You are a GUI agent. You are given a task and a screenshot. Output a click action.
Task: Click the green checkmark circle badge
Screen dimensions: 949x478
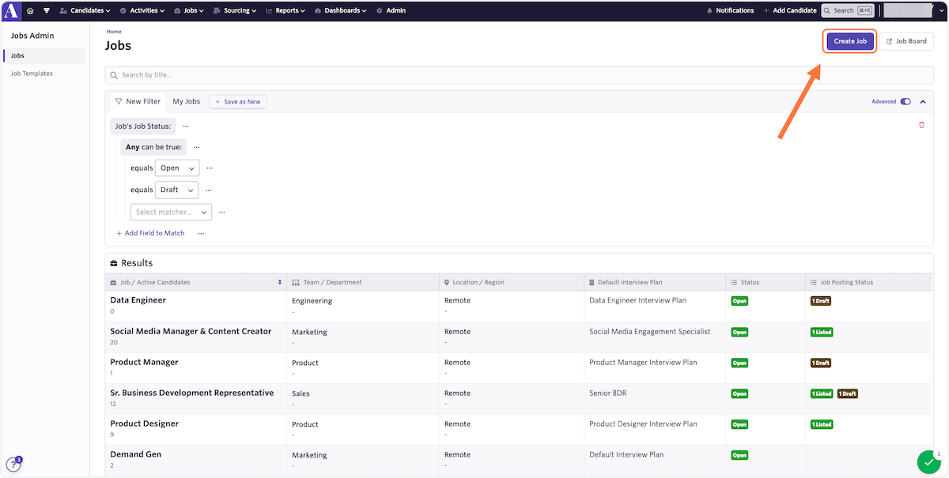point(928,462)
